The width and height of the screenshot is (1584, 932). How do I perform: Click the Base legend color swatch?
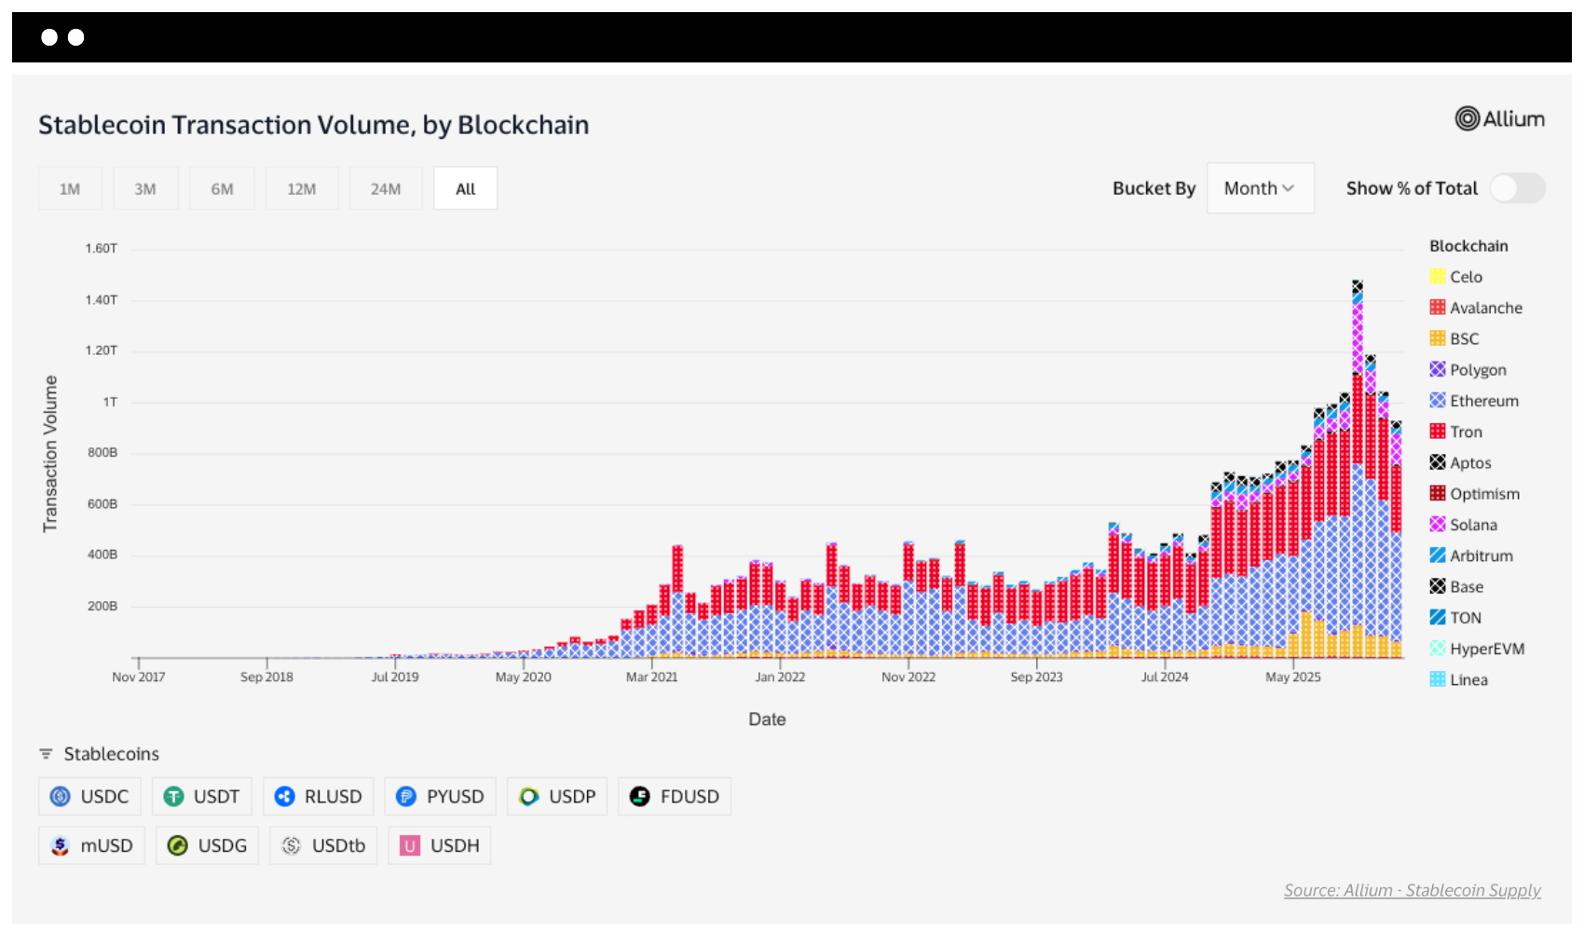click(1438, 586)
